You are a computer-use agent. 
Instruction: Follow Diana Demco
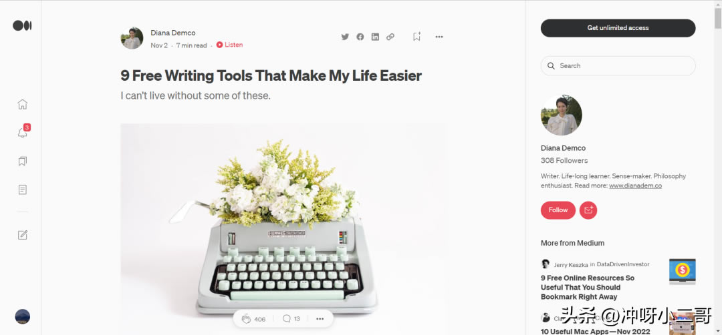[558, 210]
